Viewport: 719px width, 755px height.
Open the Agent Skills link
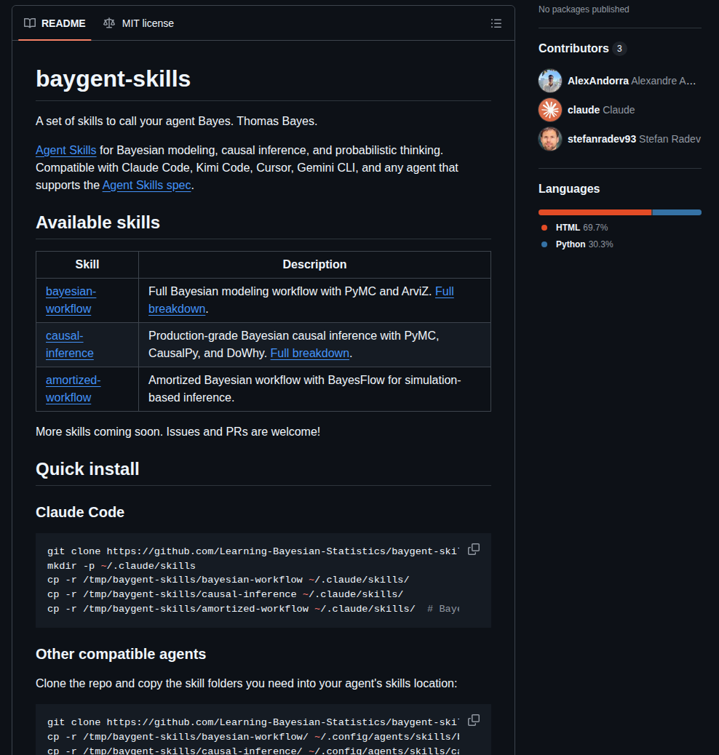pyautogui.click(x=66, y=151)
